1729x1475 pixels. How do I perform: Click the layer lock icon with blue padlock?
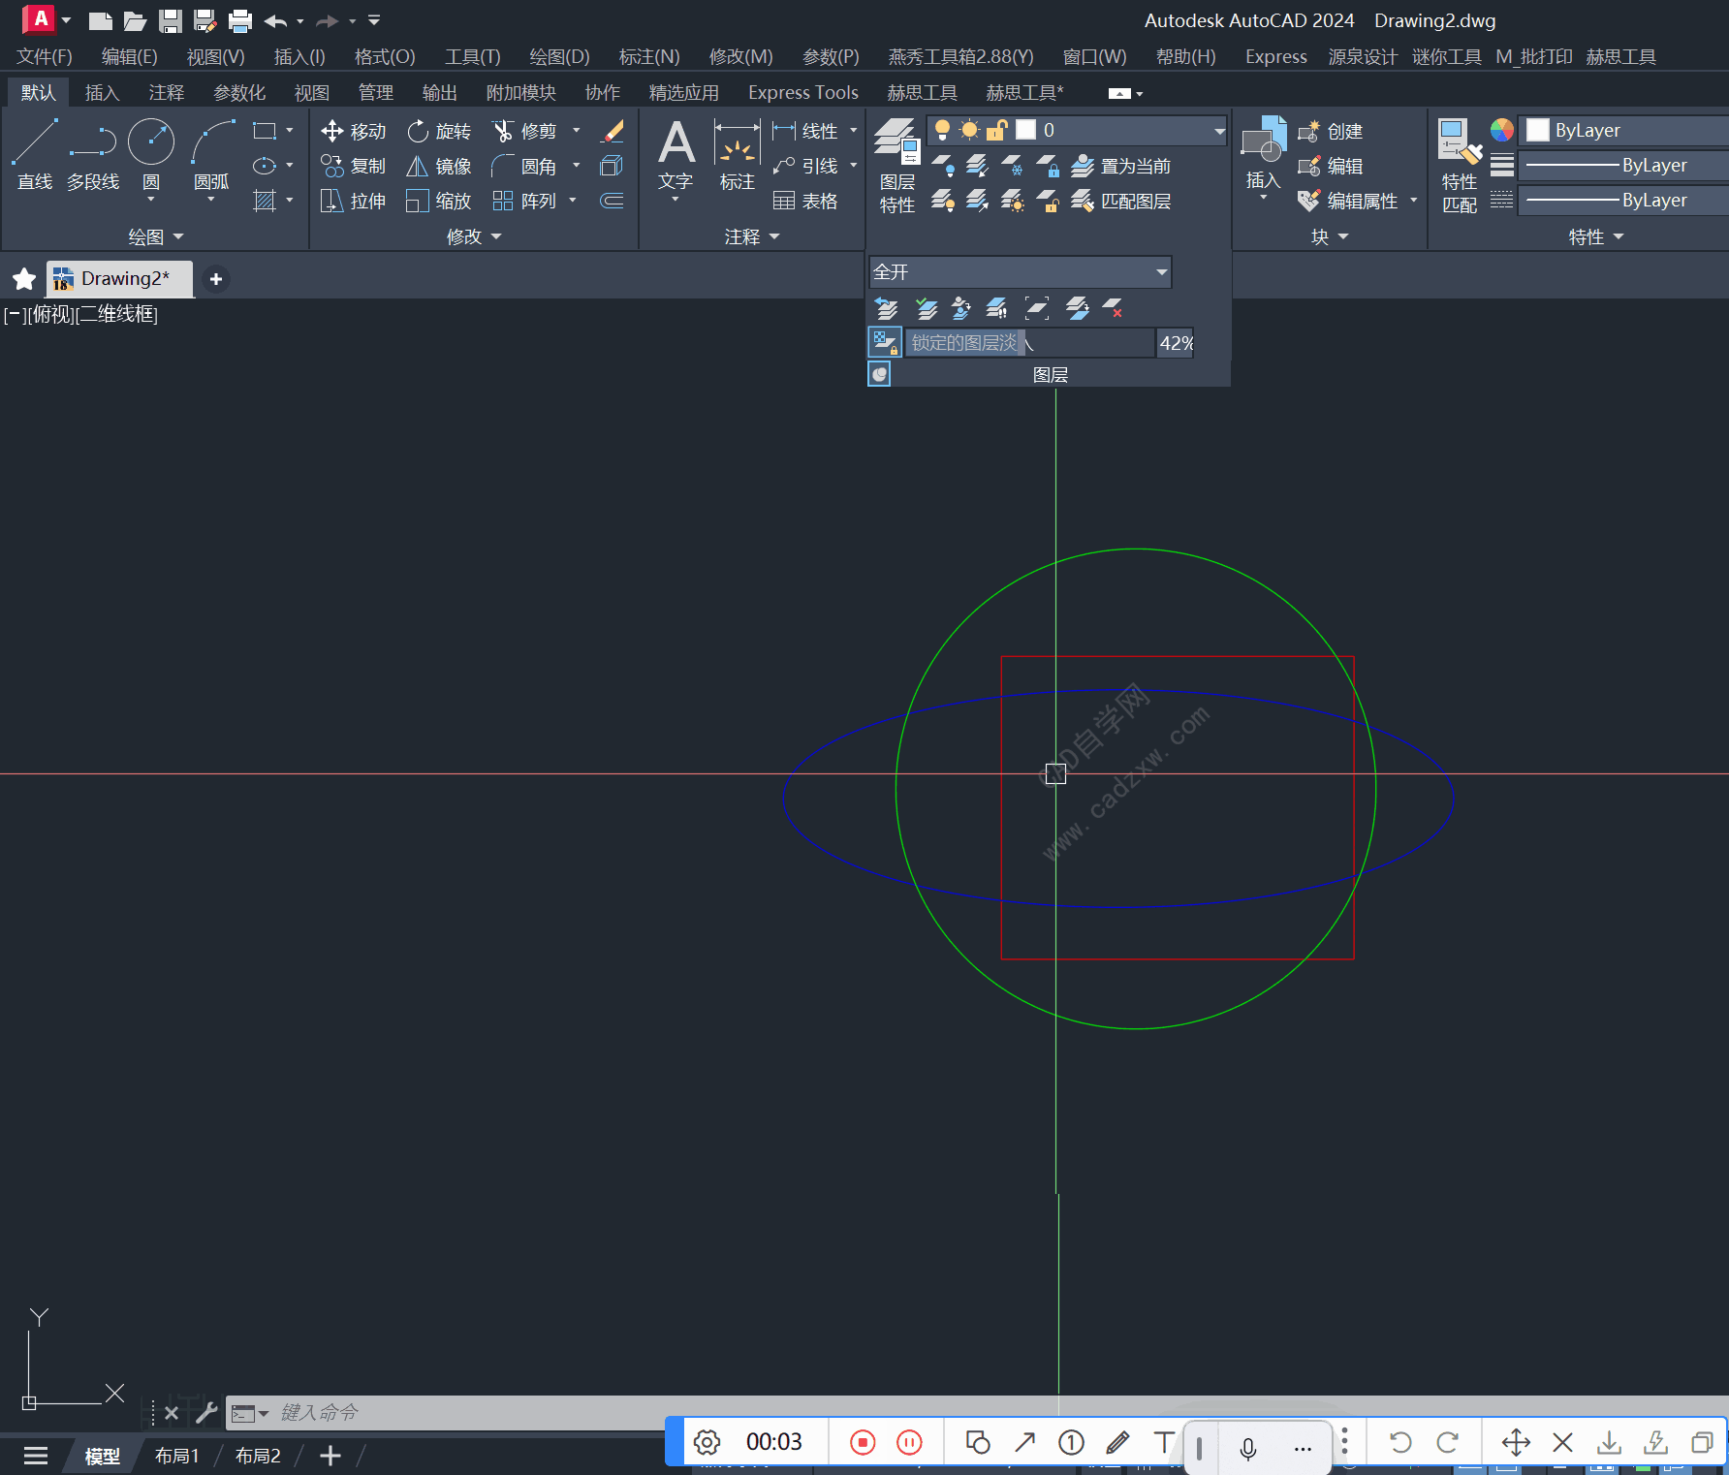(x=1048, y=166)
